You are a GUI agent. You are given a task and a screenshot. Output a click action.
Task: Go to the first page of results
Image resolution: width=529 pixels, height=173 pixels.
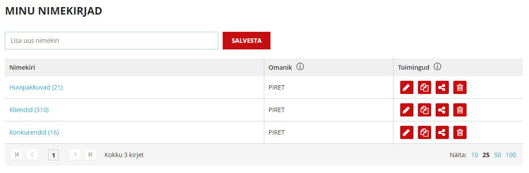coord(16,155)
